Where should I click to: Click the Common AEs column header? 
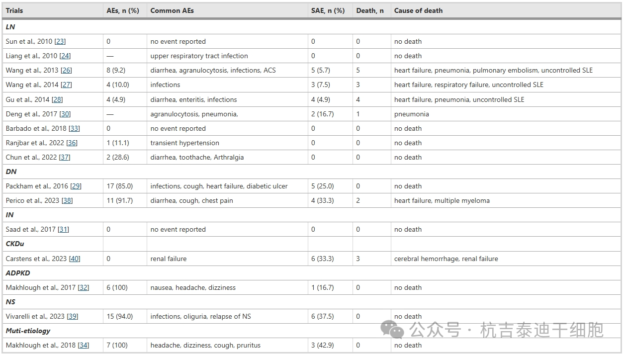(x=172, y=10)
